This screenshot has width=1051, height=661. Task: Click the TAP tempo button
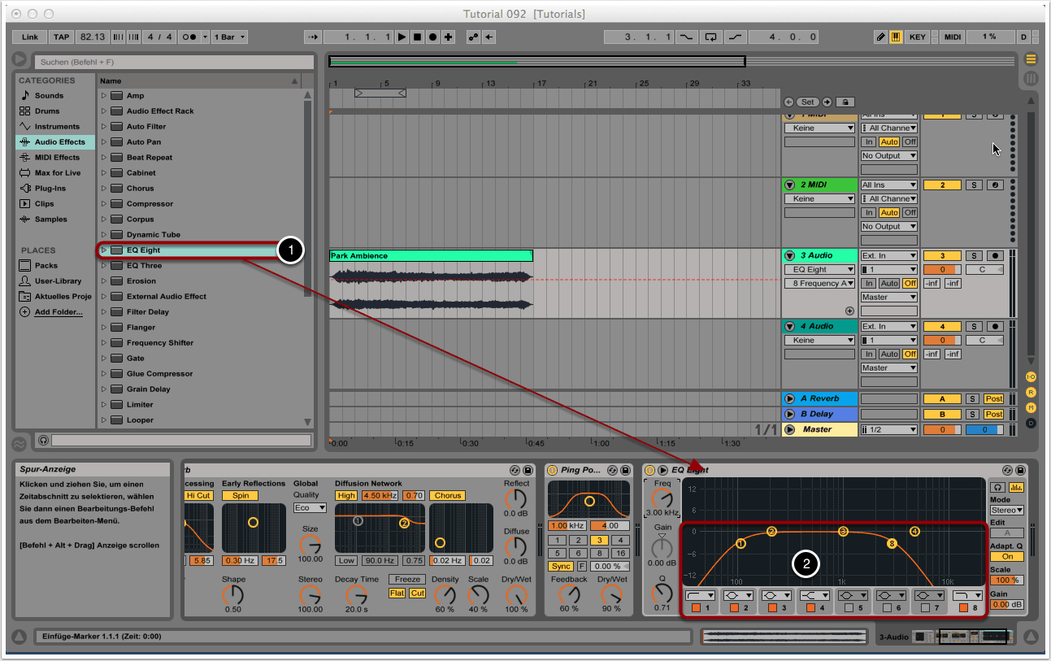[61, 37]
